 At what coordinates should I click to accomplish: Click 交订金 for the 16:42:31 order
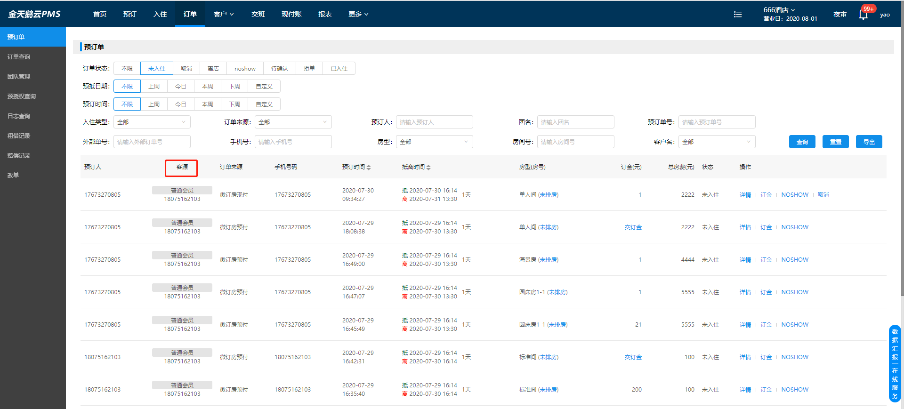click(633, 357)
